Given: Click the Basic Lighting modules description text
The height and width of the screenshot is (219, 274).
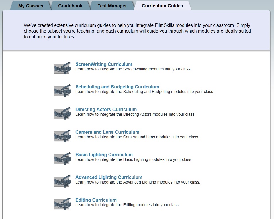Looking at the screenshot, I should 134,159.
